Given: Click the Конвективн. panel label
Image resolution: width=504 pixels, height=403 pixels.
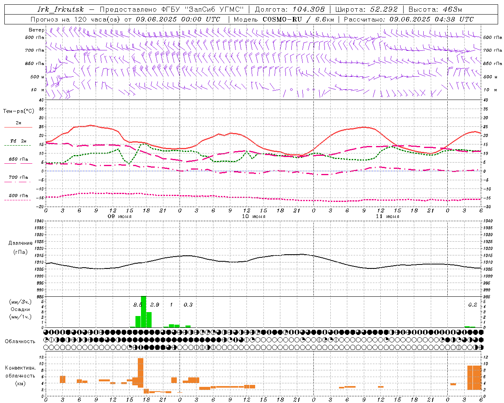Looking at the screenshot, I should click(x=20, y=368).
